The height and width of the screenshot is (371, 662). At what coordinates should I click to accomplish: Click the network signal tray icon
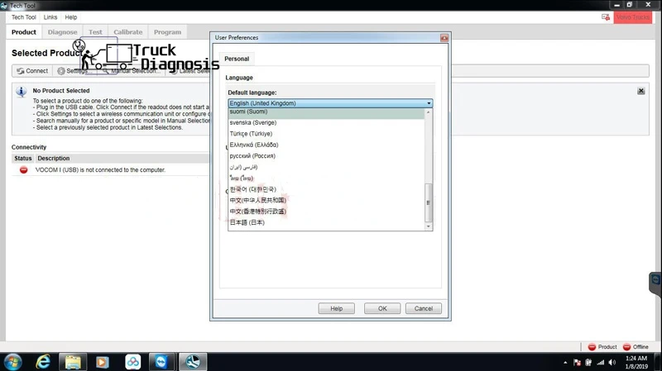[x=601, y=363]
